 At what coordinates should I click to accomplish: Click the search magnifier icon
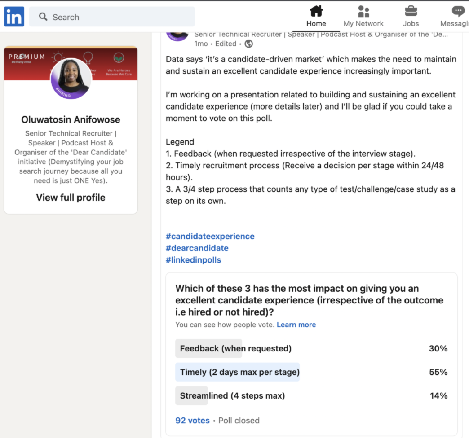43,17
